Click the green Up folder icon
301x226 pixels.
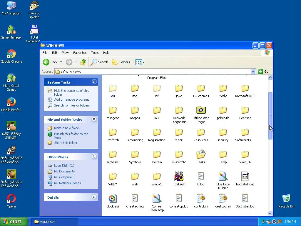coord(83,62)
